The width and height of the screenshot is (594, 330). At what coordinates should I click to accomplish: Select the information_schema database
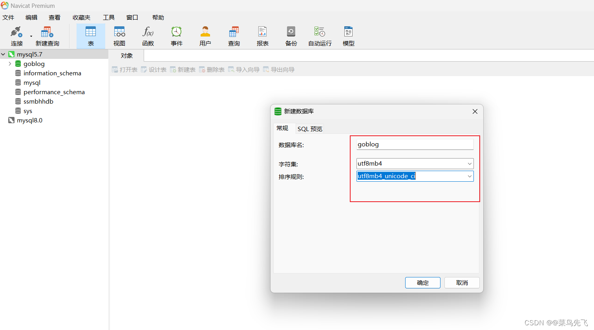click(x=52, y=73)
